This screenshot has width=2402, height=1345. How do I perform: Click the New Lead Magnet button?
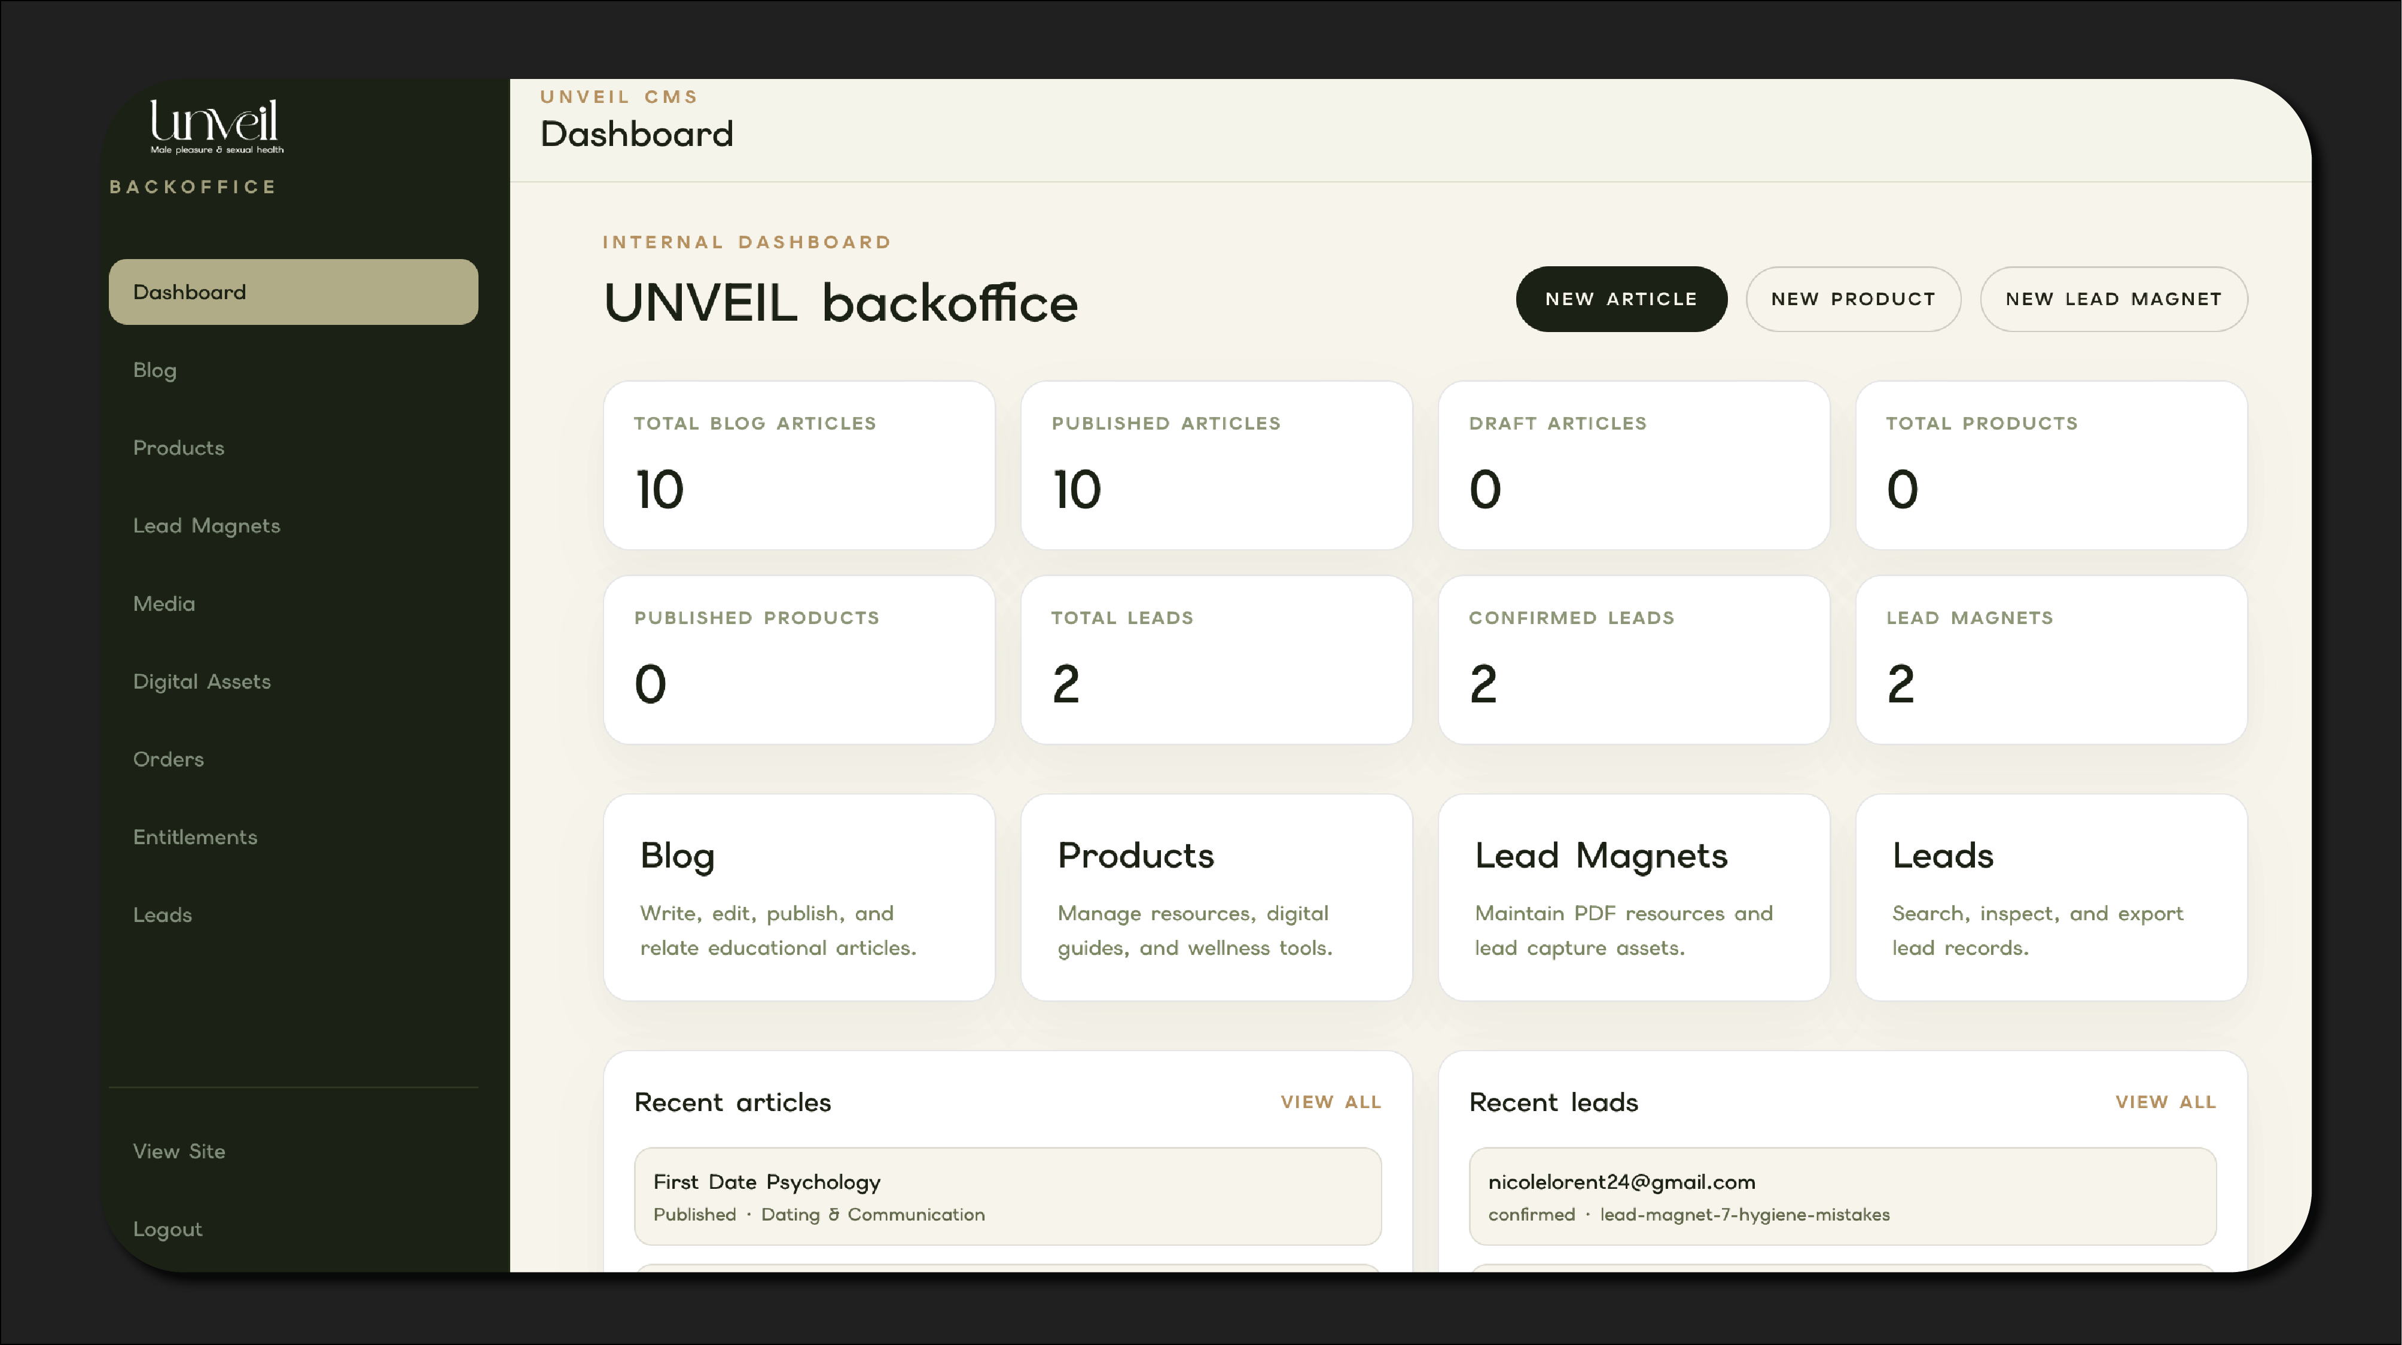point(2113,299)
